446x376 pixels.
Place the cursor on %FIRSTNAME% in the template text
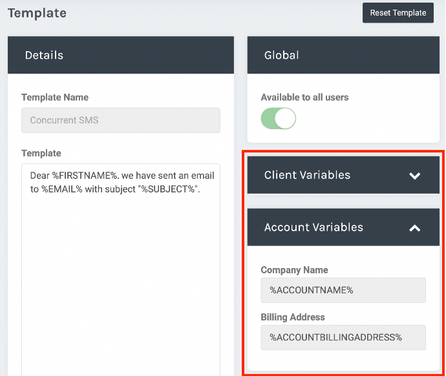point(85,176)
